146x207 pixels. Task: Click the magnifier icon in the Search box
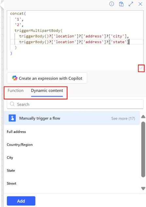pyautogui.click(x=12, y=104)
